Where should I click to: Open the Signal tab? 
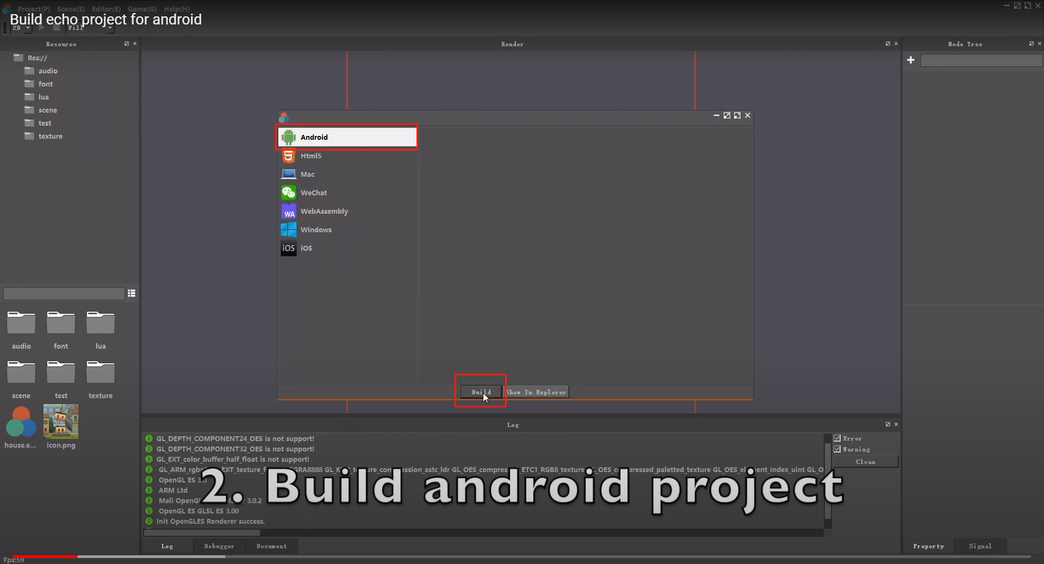[980, 546]
